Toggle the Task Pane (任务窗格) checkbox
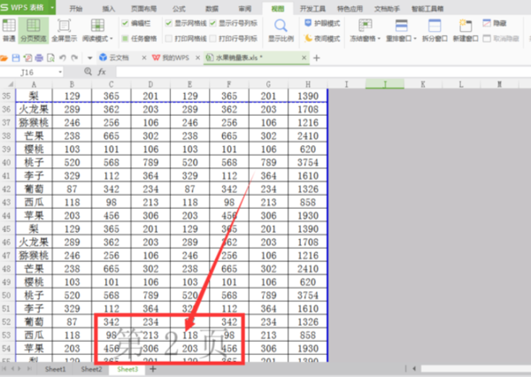Viewport: 531px width, 377px height. click(x=125, y=38)
